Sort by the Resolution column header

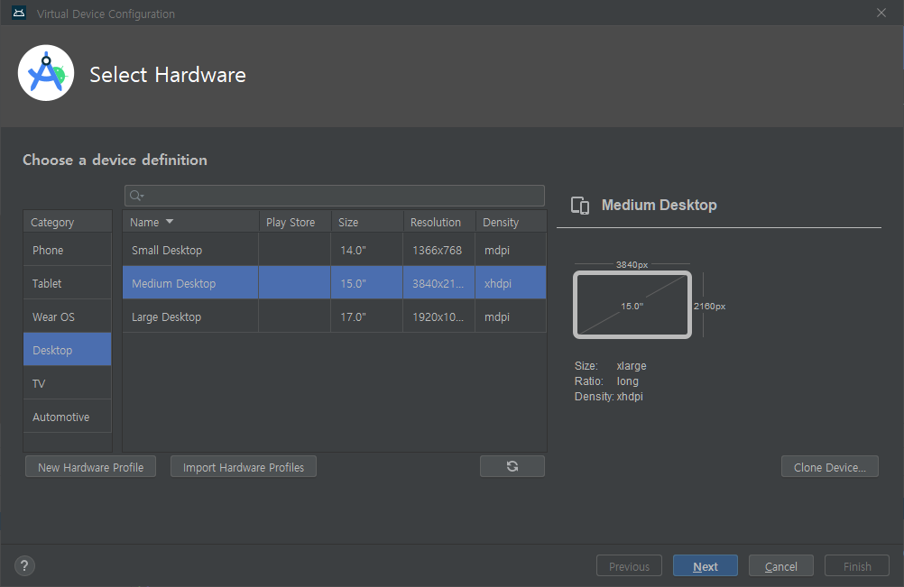(438, 222)
